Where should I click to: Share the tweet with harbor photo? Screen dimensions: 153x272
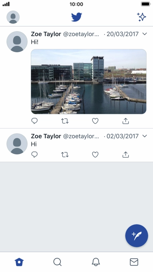pyautogui.click(x=125, y=121)
